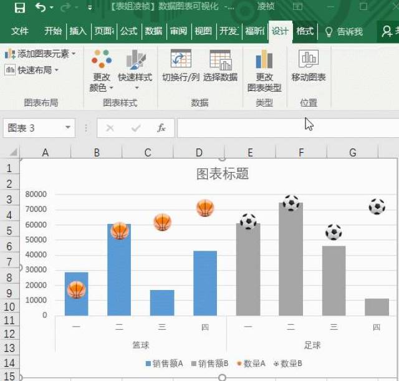This screenshot has height=381, width=399.
Task: Click the 数量A legend entry
Action: pyautogui.click(x=251, y=364)
